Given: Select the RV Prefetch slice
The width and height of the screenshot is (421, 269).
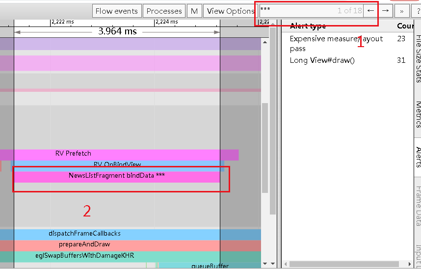Looking at the screenshot, I should click(x=119, y=155).
